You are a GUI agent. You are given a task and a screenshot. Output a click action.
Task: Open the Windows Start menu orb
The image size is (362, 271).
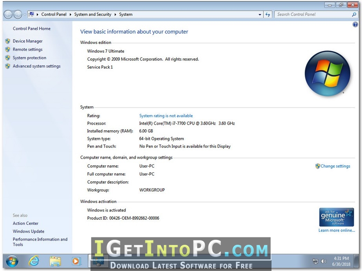12,261
